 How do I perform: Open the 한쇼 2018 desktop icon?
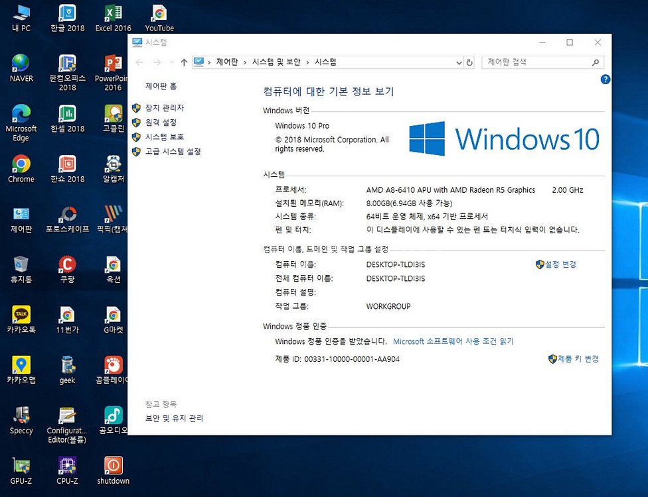67,169
